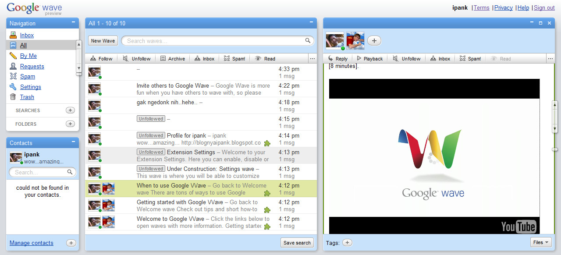Viewport: 561px width, 255px height.
Task: Open 'Profile for ipank' wave
Action: pos(201,139)
